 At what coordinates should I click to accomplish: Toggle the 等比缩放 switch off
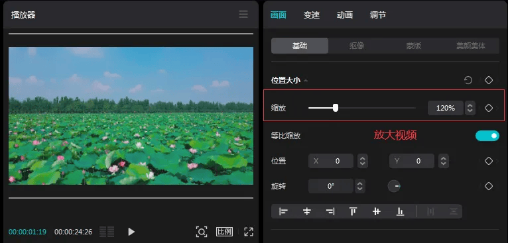click(487, 136)
